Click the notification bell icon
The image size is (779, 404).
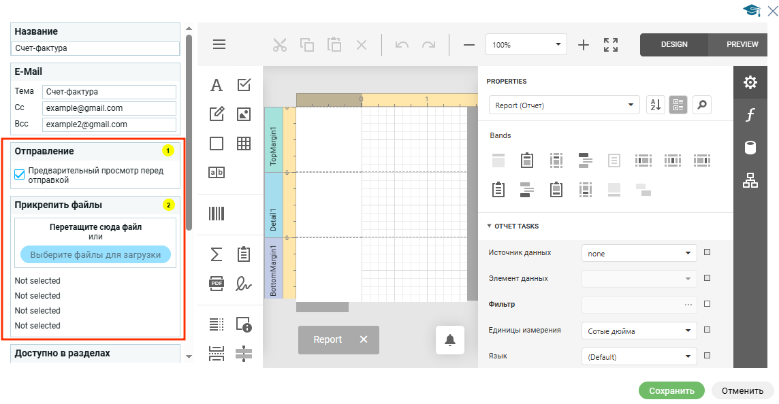tap(449, 340)
